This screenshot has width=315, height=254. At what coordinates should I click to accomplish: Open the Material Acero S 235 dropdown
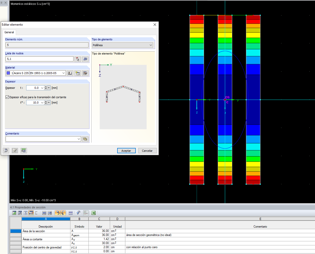pos(64,73)
